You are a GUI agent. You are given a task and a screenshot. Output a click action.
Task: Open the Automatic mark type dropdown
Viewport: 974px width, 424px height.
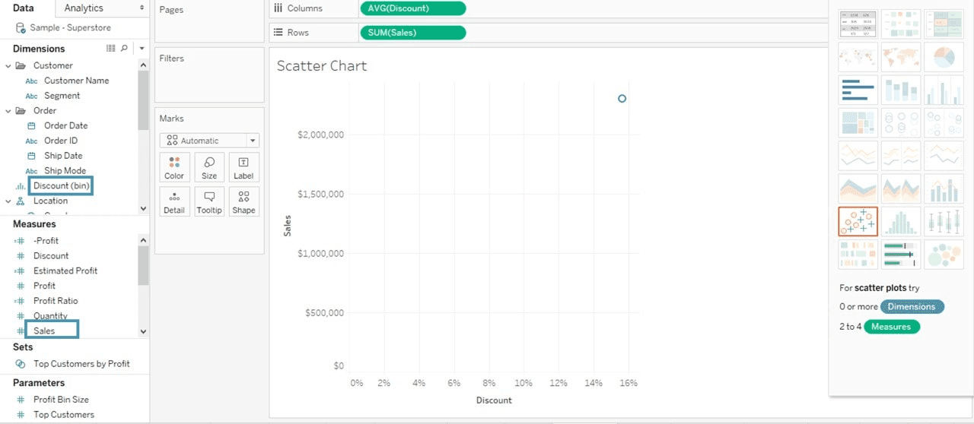pyautogui.click(x=209, y=141)
